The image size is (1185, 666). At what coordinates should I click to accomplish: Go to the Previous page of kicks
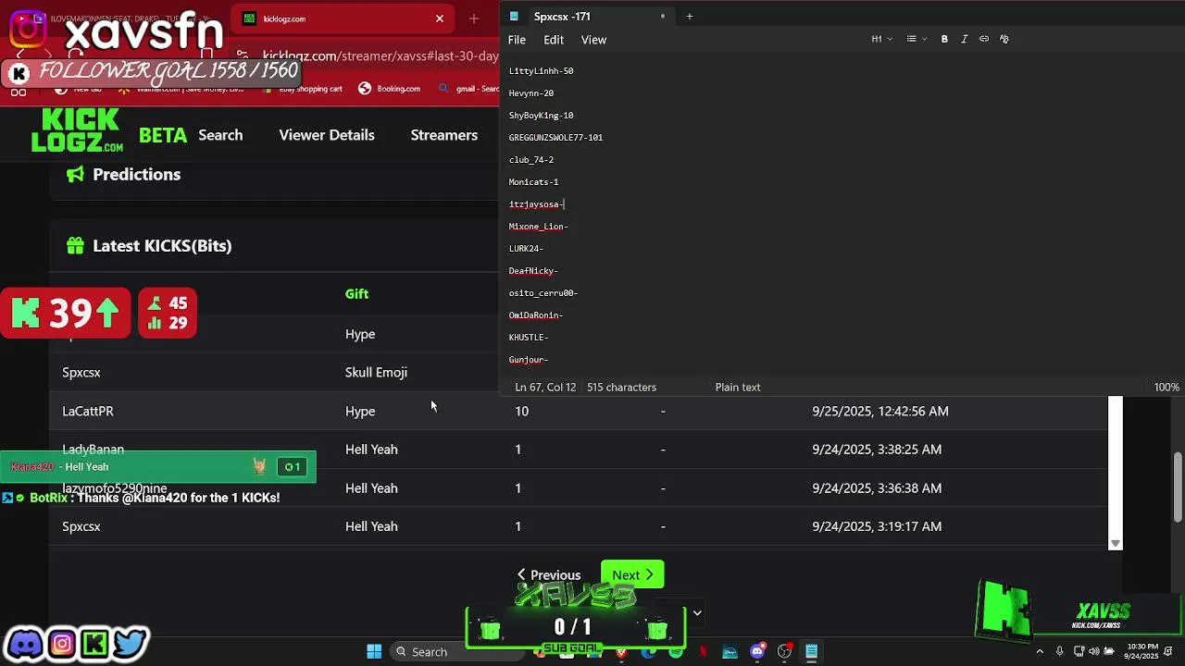548,575
